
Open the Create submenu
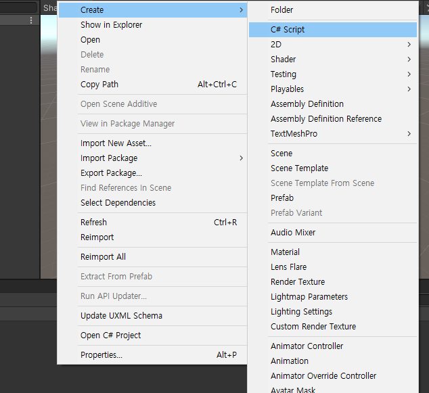(x=153, y=10)
